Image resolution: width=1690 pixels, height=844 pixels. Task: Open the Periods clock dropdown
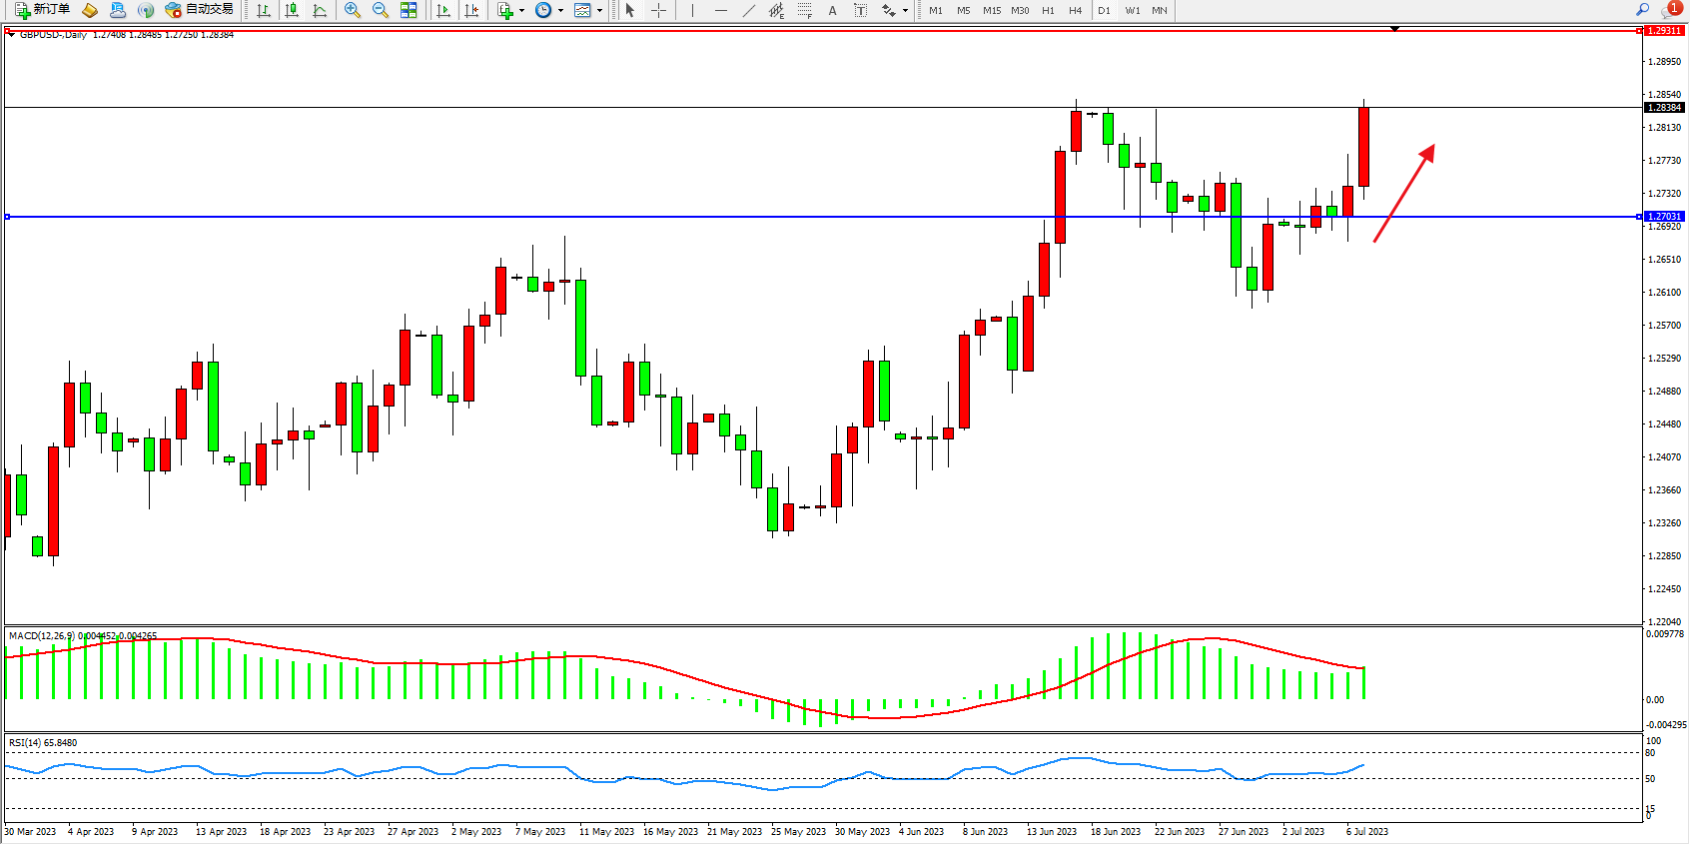[x=560, y=10]
